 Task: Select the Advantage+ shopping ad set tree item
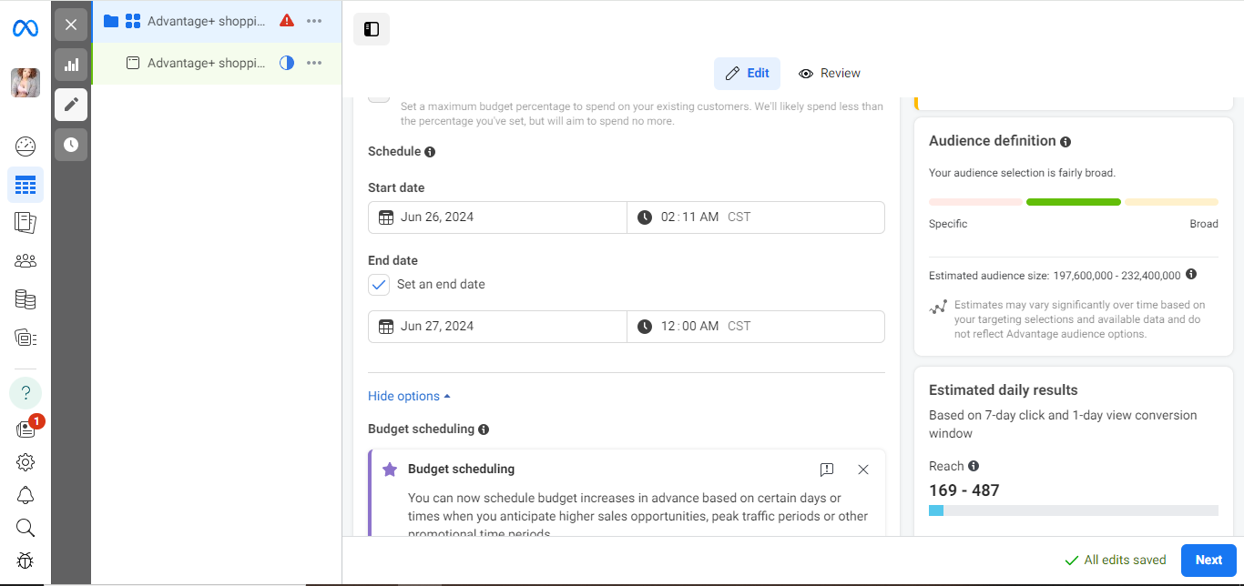tap(206, 64)
